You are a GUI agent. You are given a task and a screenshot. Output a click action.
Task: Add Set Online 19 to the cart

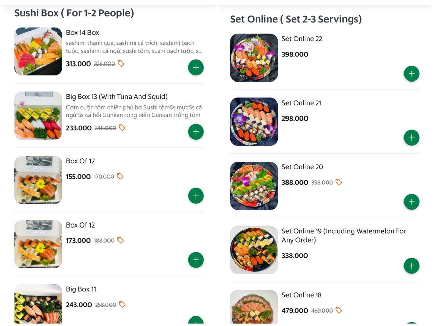tap(412, 266)
